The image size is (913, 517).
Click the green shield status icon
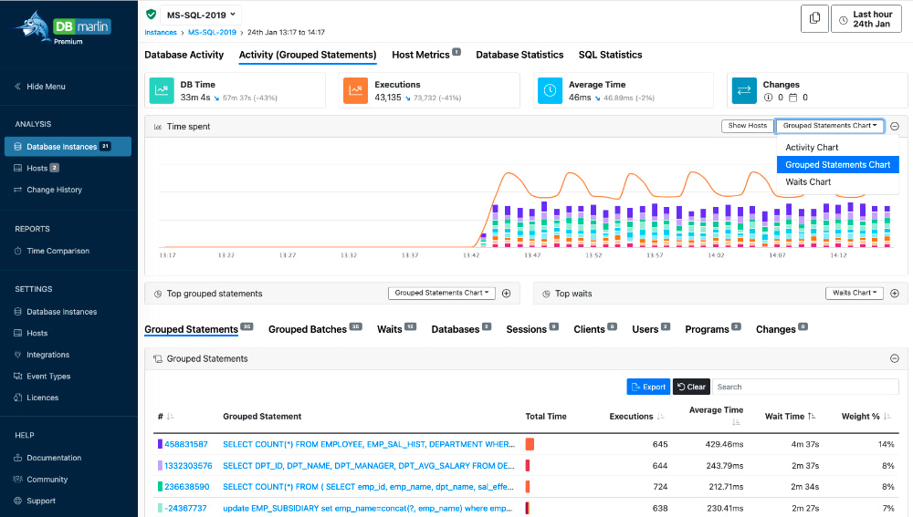[x=151, y=15]
